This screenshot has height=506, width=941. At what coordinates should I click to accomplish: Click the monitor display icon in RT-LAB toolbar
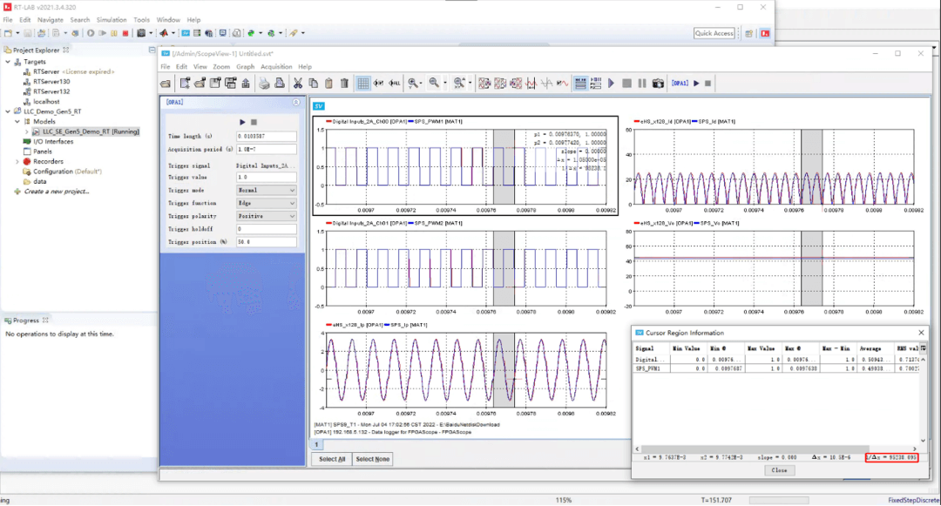pyautogui.click(x=223, y=33)
